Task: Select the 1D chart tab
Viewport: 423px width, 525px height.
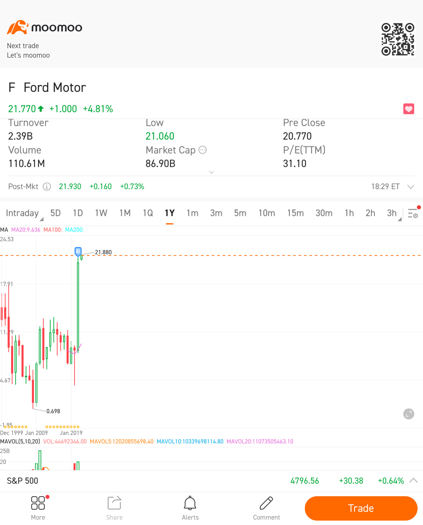Action: tap(78, 213)
